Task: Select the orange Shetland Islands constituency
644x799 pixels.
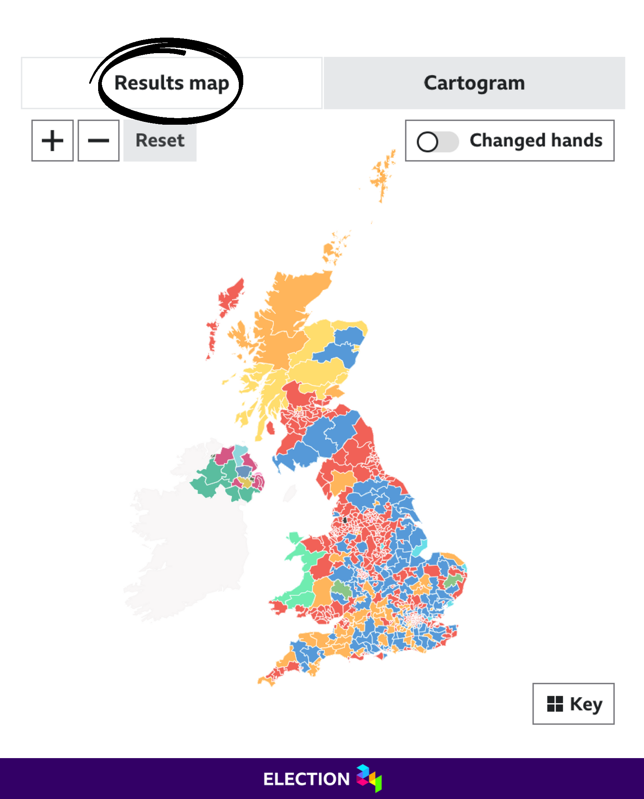Action: point(383,176)
